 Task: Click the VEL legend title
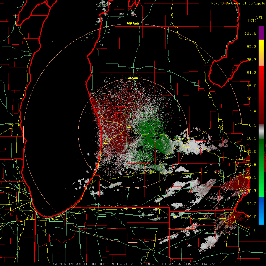click(260, 18)
